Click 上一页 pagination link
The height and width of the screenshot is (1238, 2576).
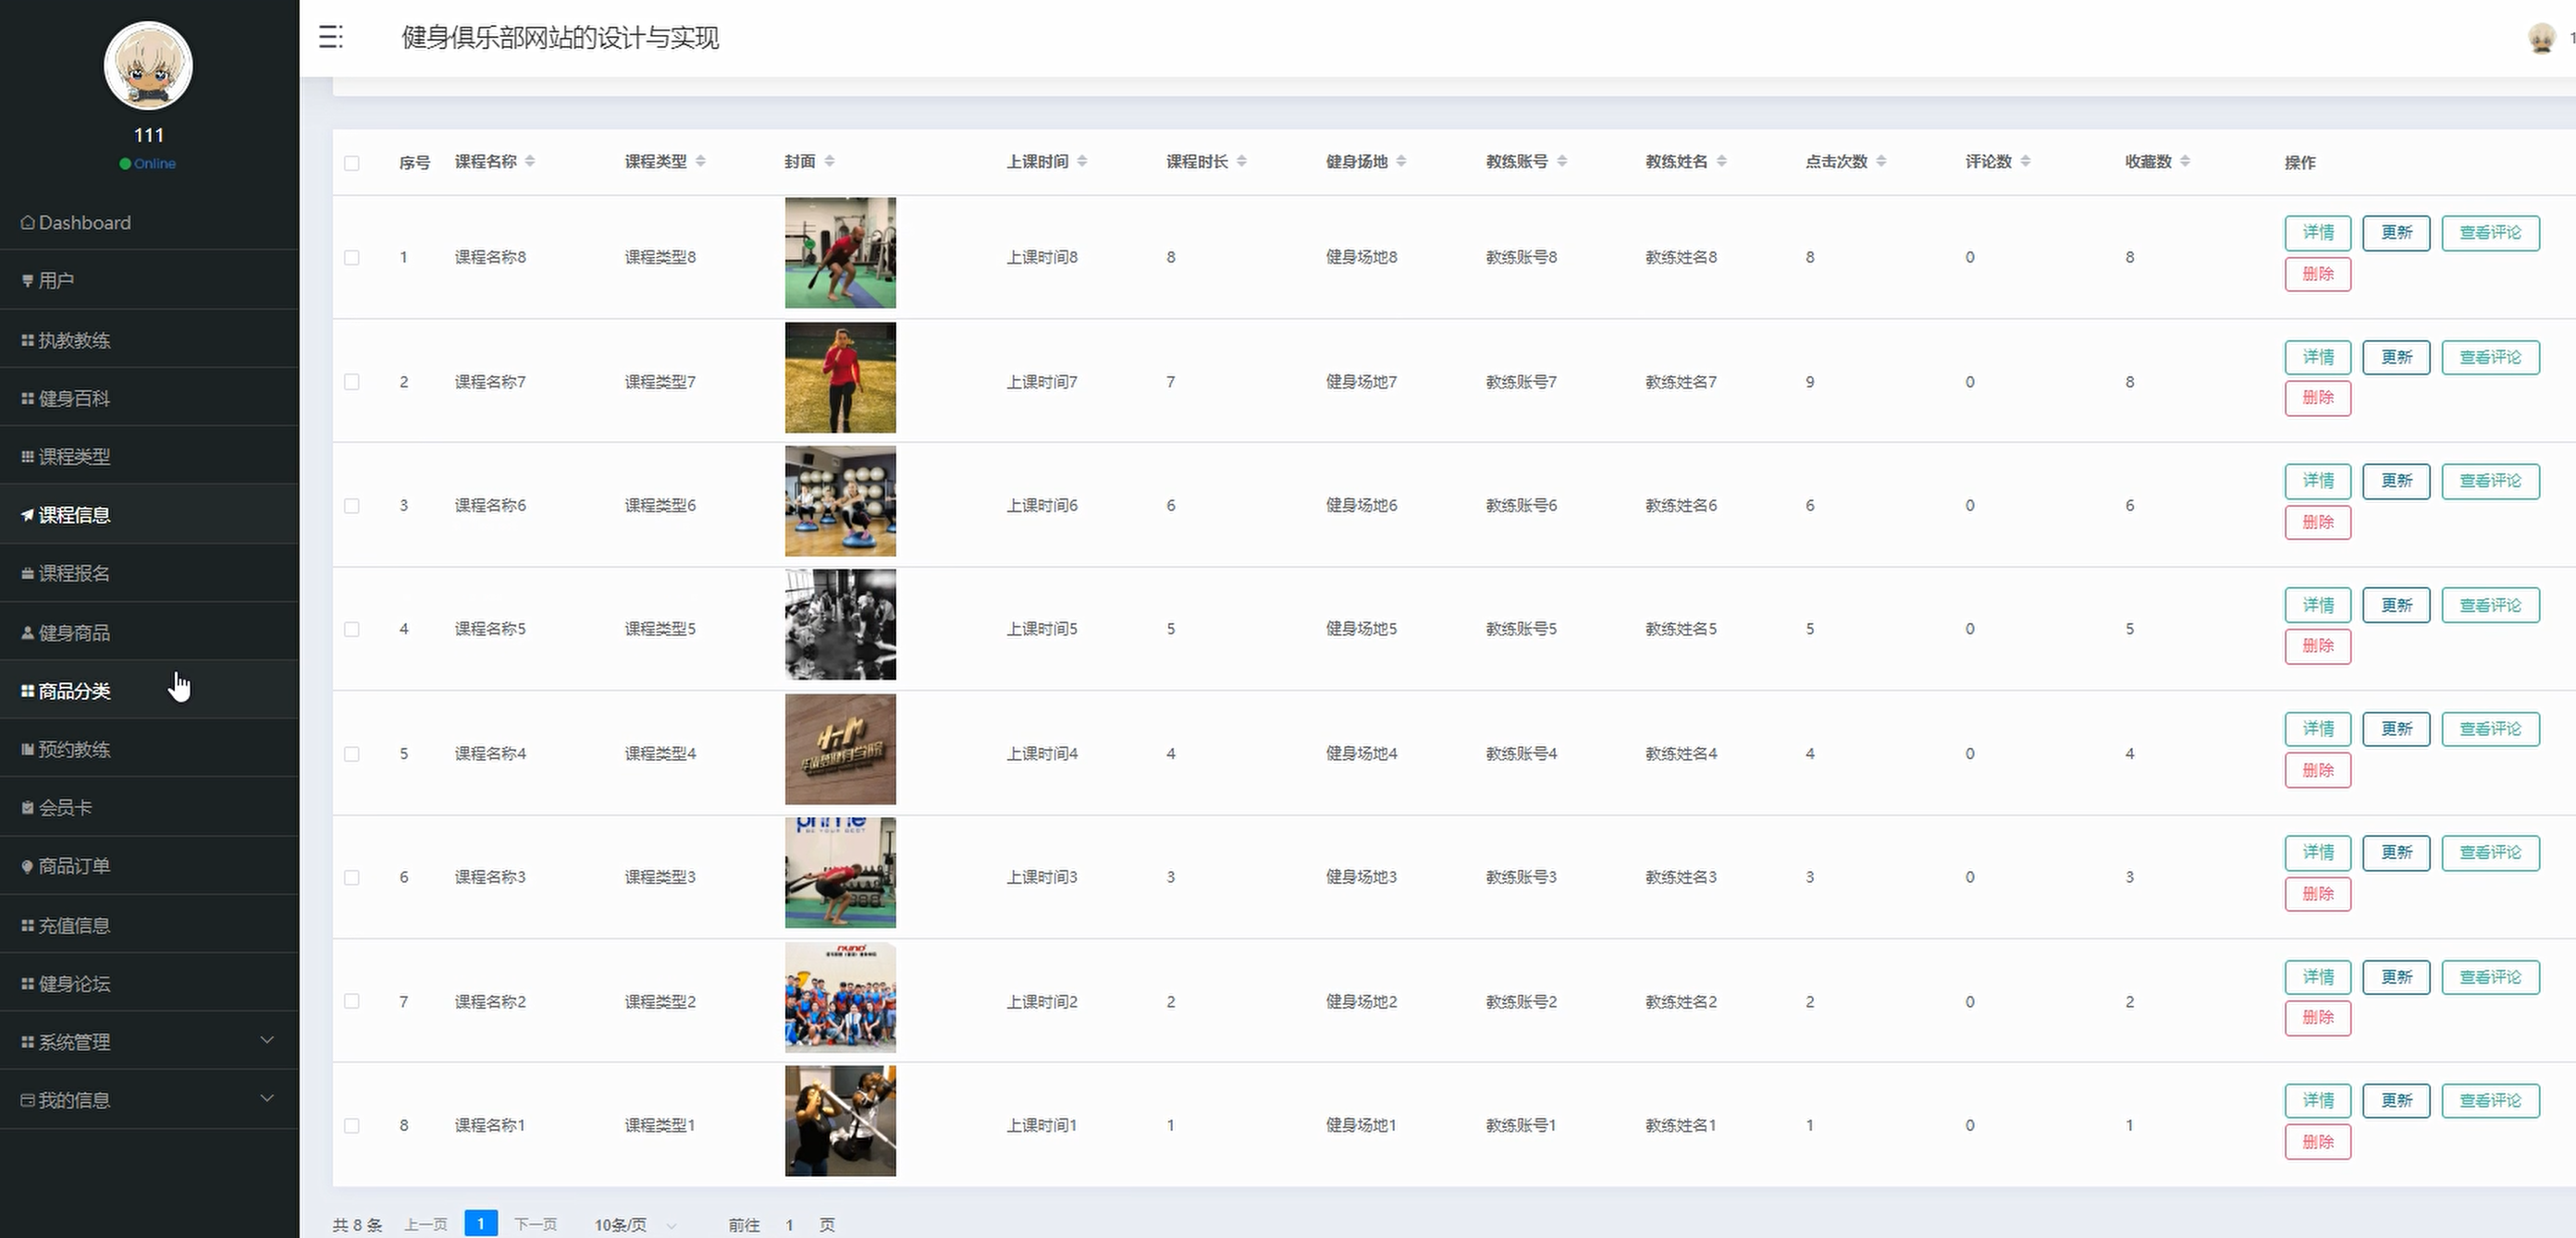(426, 1224)
